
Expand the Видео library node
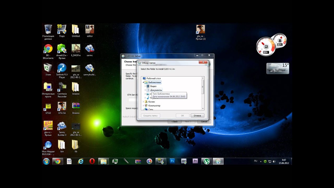[x=145, y=86]
